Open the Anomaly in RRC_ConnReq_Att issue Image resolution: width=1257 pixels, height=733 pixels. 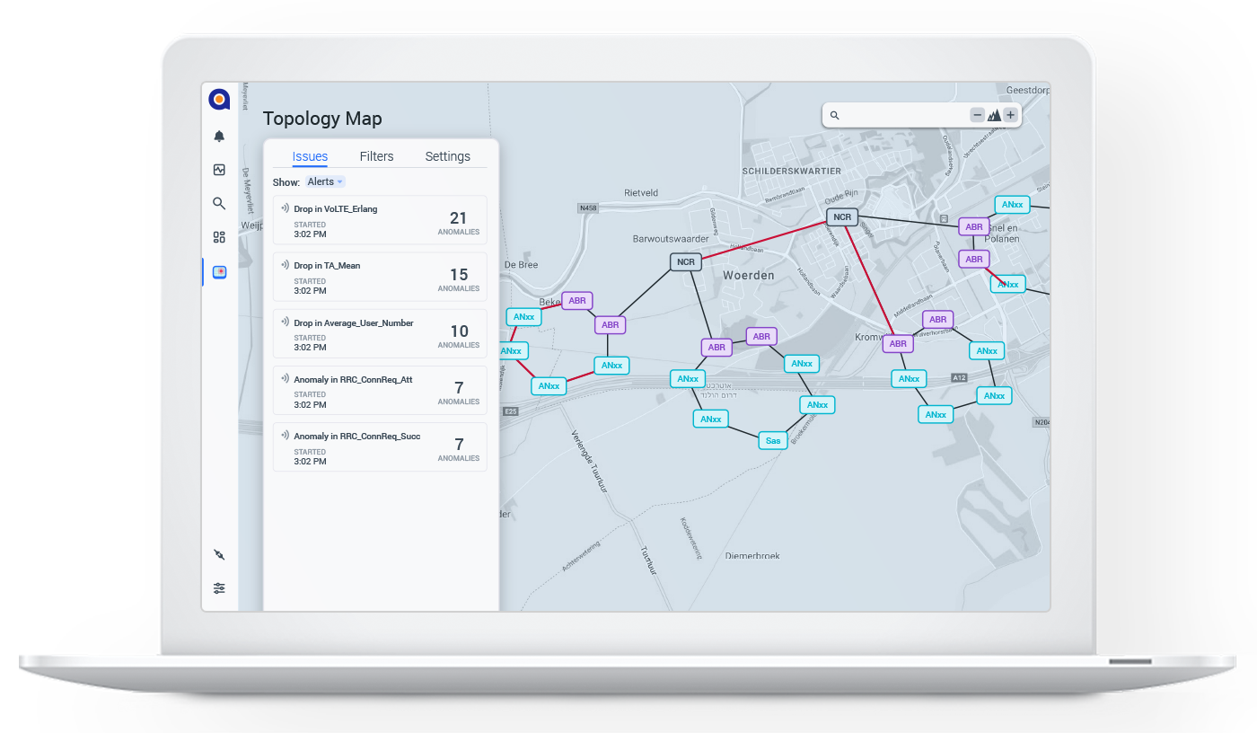380,390
